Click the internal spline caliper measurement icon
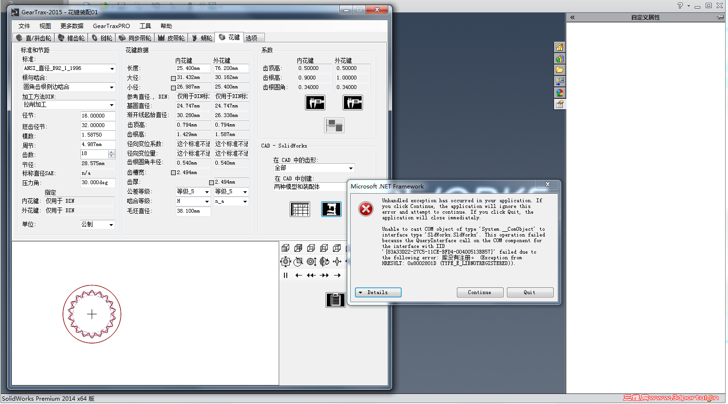The width and height of the screenshot is (728, 404). pyautogui.click(x=315, y=102)
